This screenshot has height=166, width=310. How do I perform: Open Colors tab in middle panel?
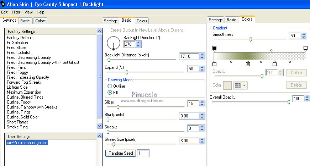[142, 21]
